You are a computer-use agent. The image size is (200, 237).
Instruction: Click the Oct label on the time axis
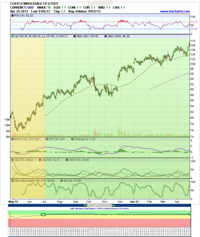88,202
